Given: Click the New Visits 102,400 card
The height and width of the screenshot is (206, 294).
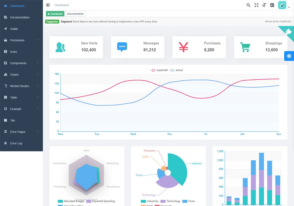Looking at the screenshot, I should [76, 47].
